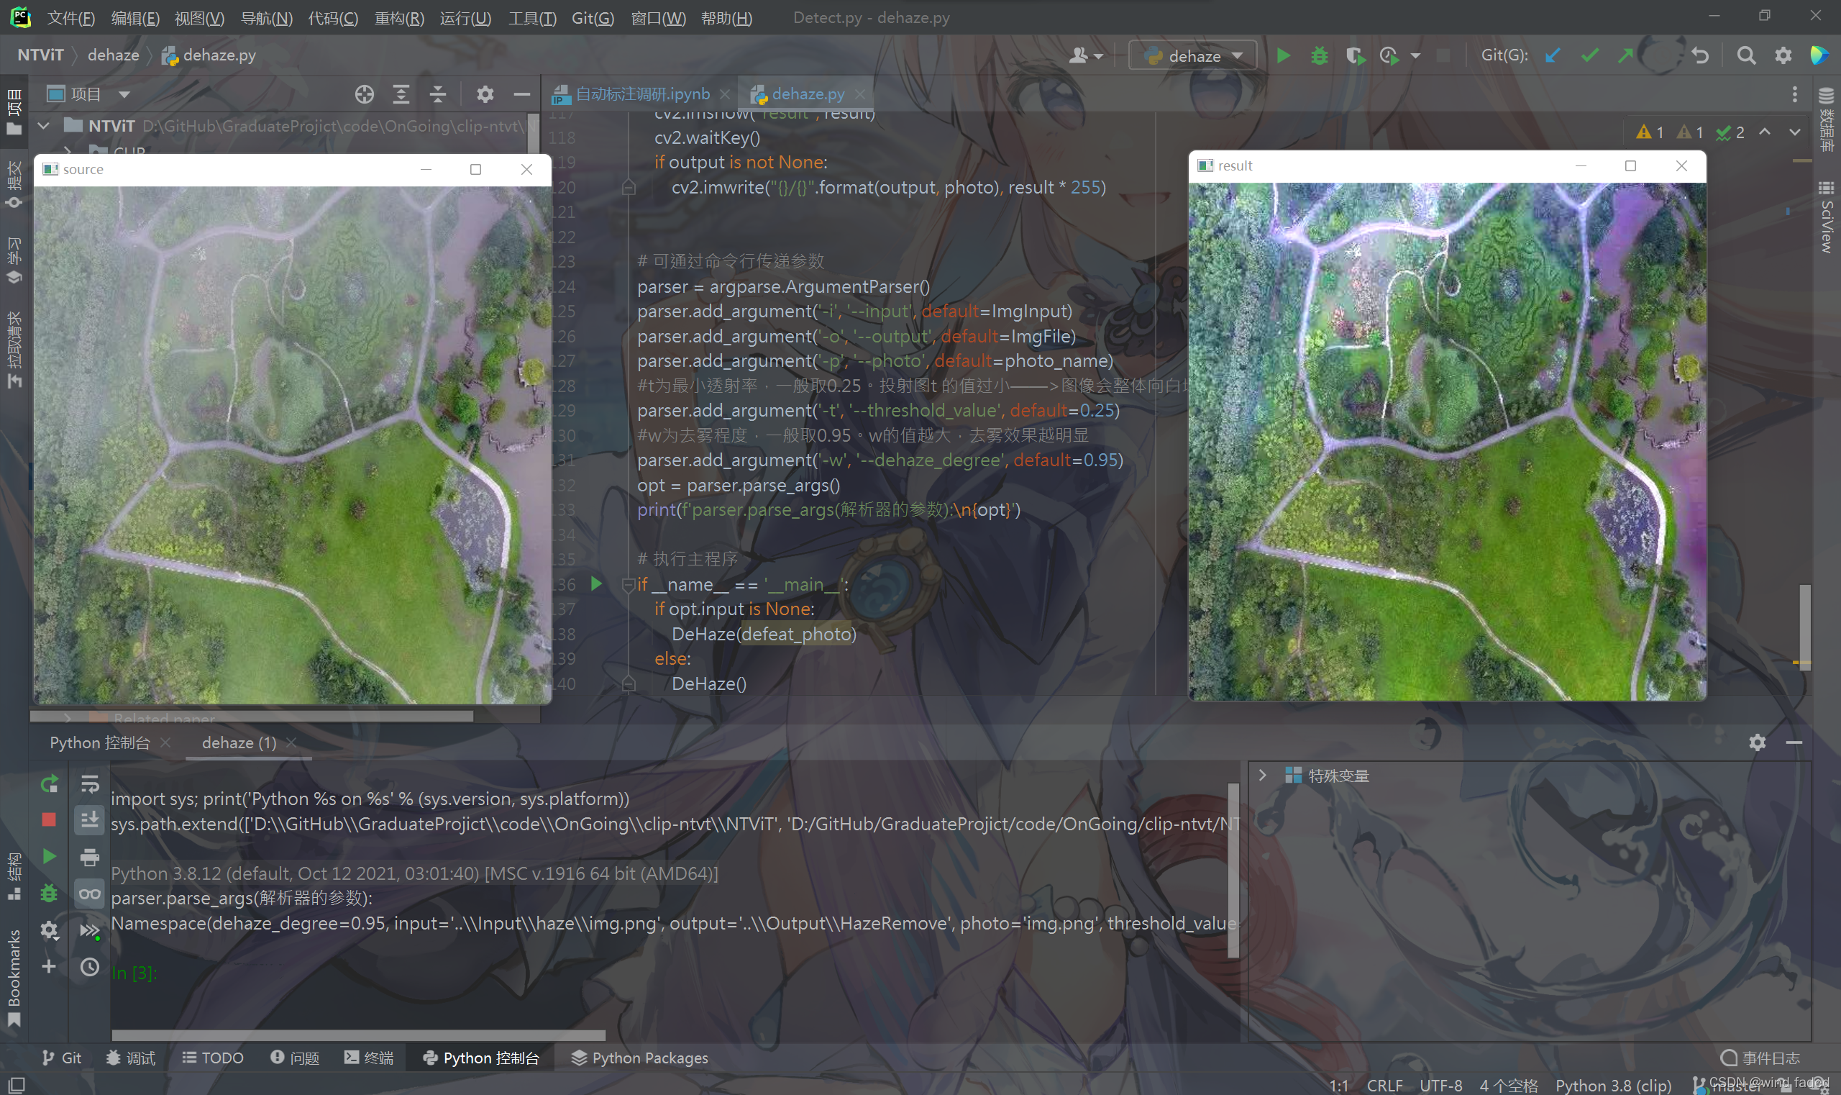Toggle soft-wrap in console output
Screen dimensions: 1841x1095
tap(89, 783)
